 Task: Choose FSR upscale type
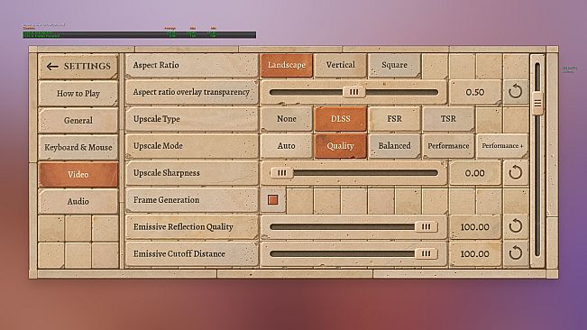(x=394, y=119)
